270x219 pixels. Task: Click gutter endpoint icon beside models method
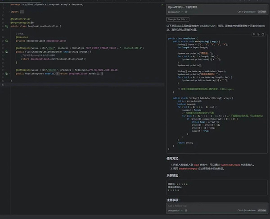(x=6, y=73)
